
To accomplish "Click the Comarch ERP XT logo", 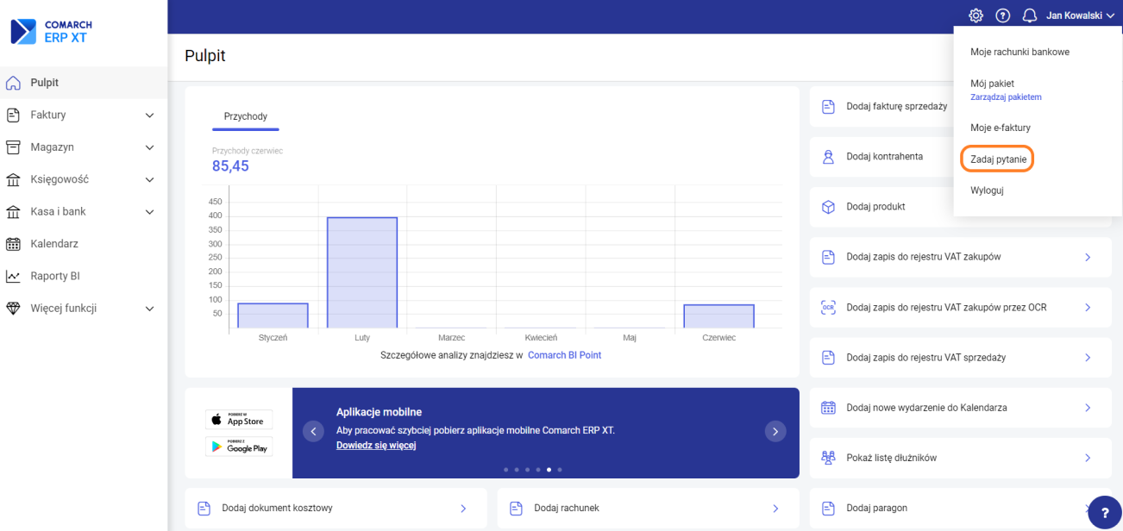I will (52, 32).
